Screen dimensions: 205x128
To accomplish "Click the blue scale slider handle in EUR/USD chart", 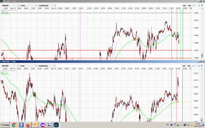I will (x=202, y=56).
